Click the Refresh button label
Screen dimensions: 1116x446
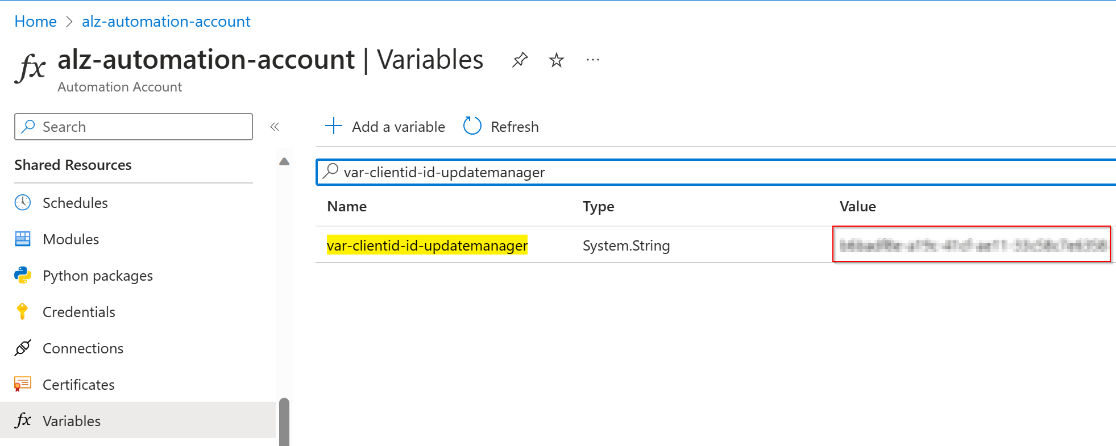[x=515, y=127]
